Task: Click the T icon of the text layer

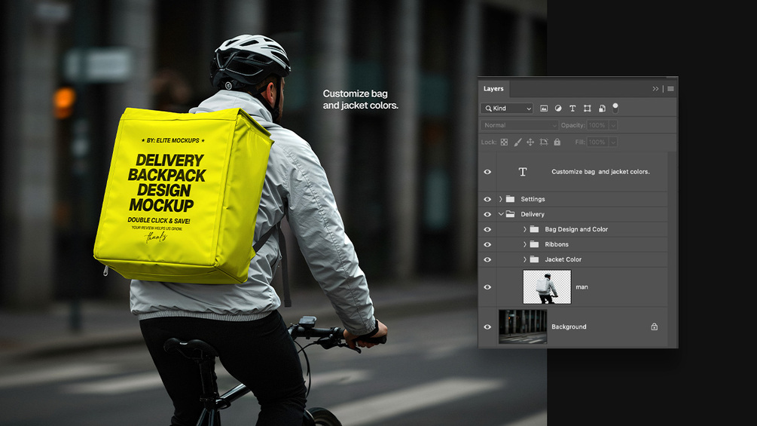Action: click(523, 171)
